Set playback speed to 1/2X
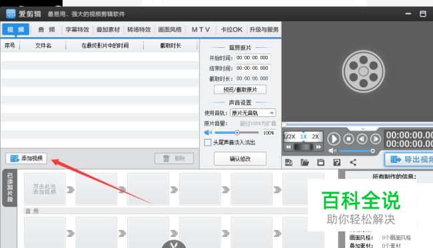Viewport: 433px width, 248px height. click(289, 137)
